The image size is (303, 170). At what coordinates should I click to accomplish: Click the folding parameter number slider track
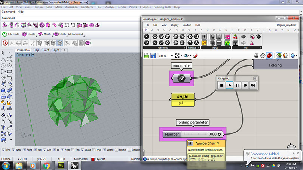click(x=202, y=134)
